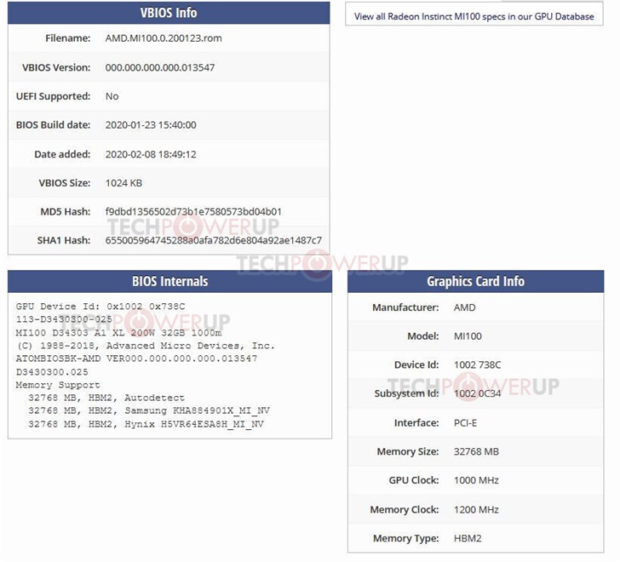Click the Graphics Card Info header
This screenshot has height=562, width=620.
point(476,281)
